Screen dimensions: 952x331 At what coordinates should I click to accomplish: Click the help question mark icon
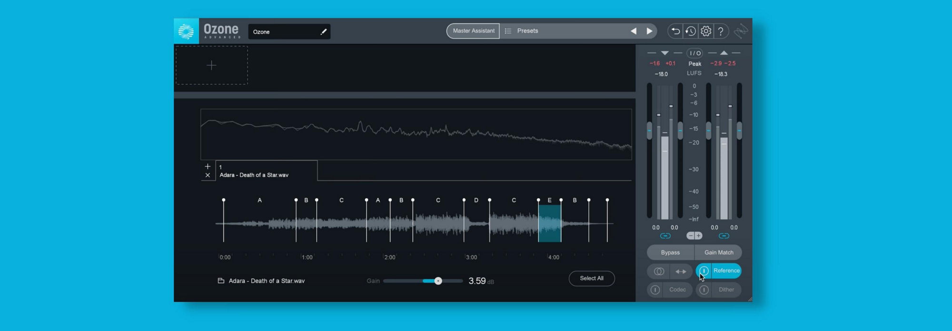pyautogui.click(x=721, y=31)
